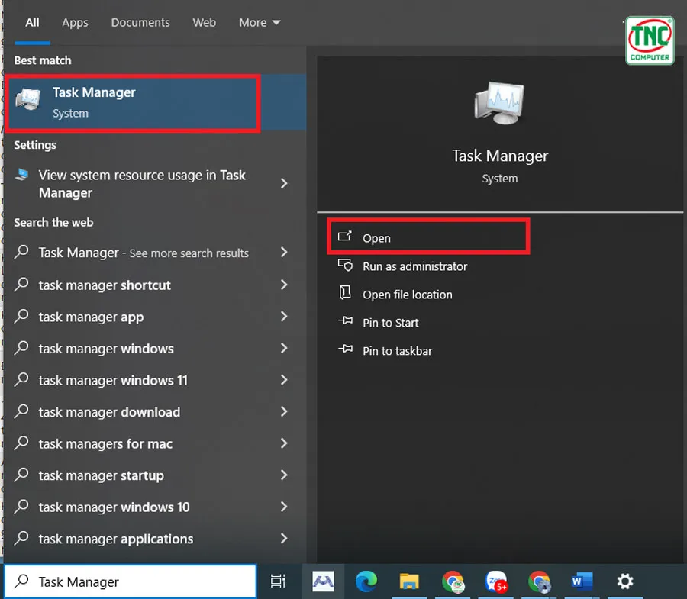Open the first Chrome icon beside File Explorer
Image resolution: width=687 pixels, height=599 pixels.
click(x=453, y=581)
